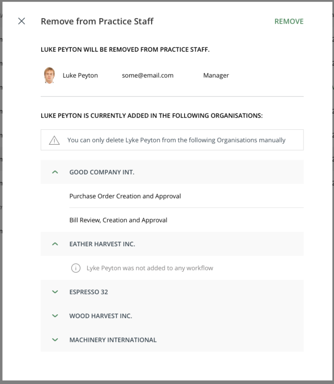Click the MACHINERY INTERNATIONAL row title

pyautogui.click(x=113, y=340)
